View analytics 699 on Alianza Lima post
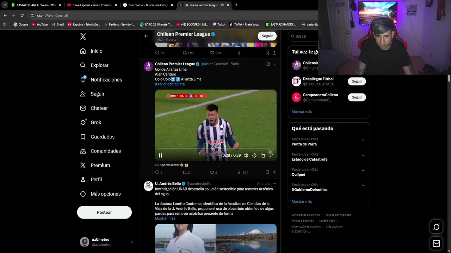451x253 pixels. [243, 173]
